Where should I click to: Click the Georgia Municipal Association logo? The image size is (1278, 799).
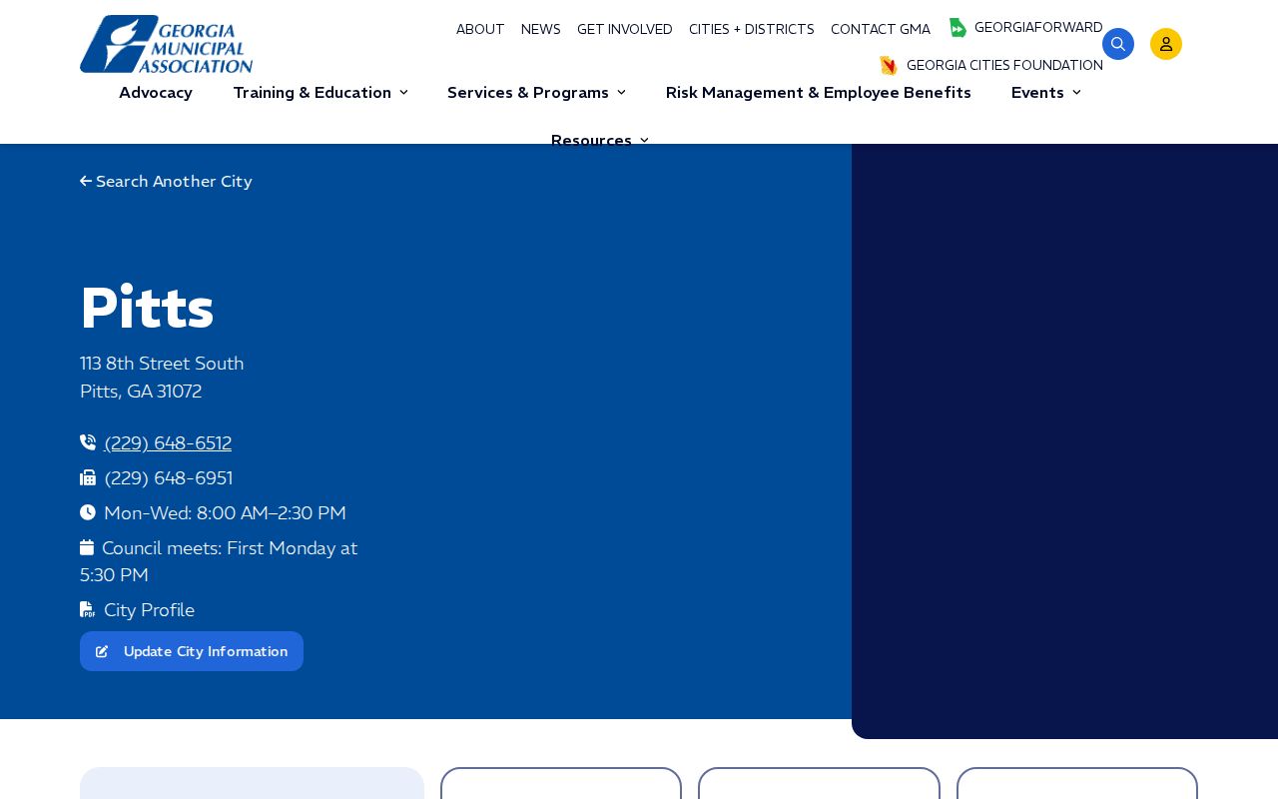tap(166, 44)
